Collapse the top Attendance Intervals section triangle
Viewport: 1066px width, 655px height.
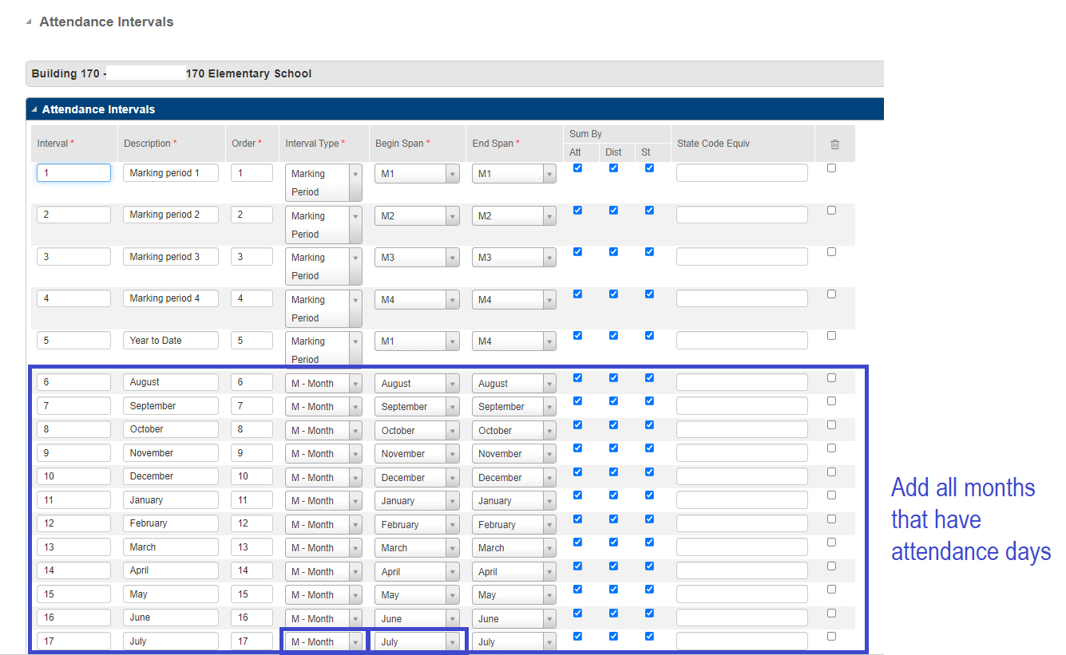[x=29, y=22]
